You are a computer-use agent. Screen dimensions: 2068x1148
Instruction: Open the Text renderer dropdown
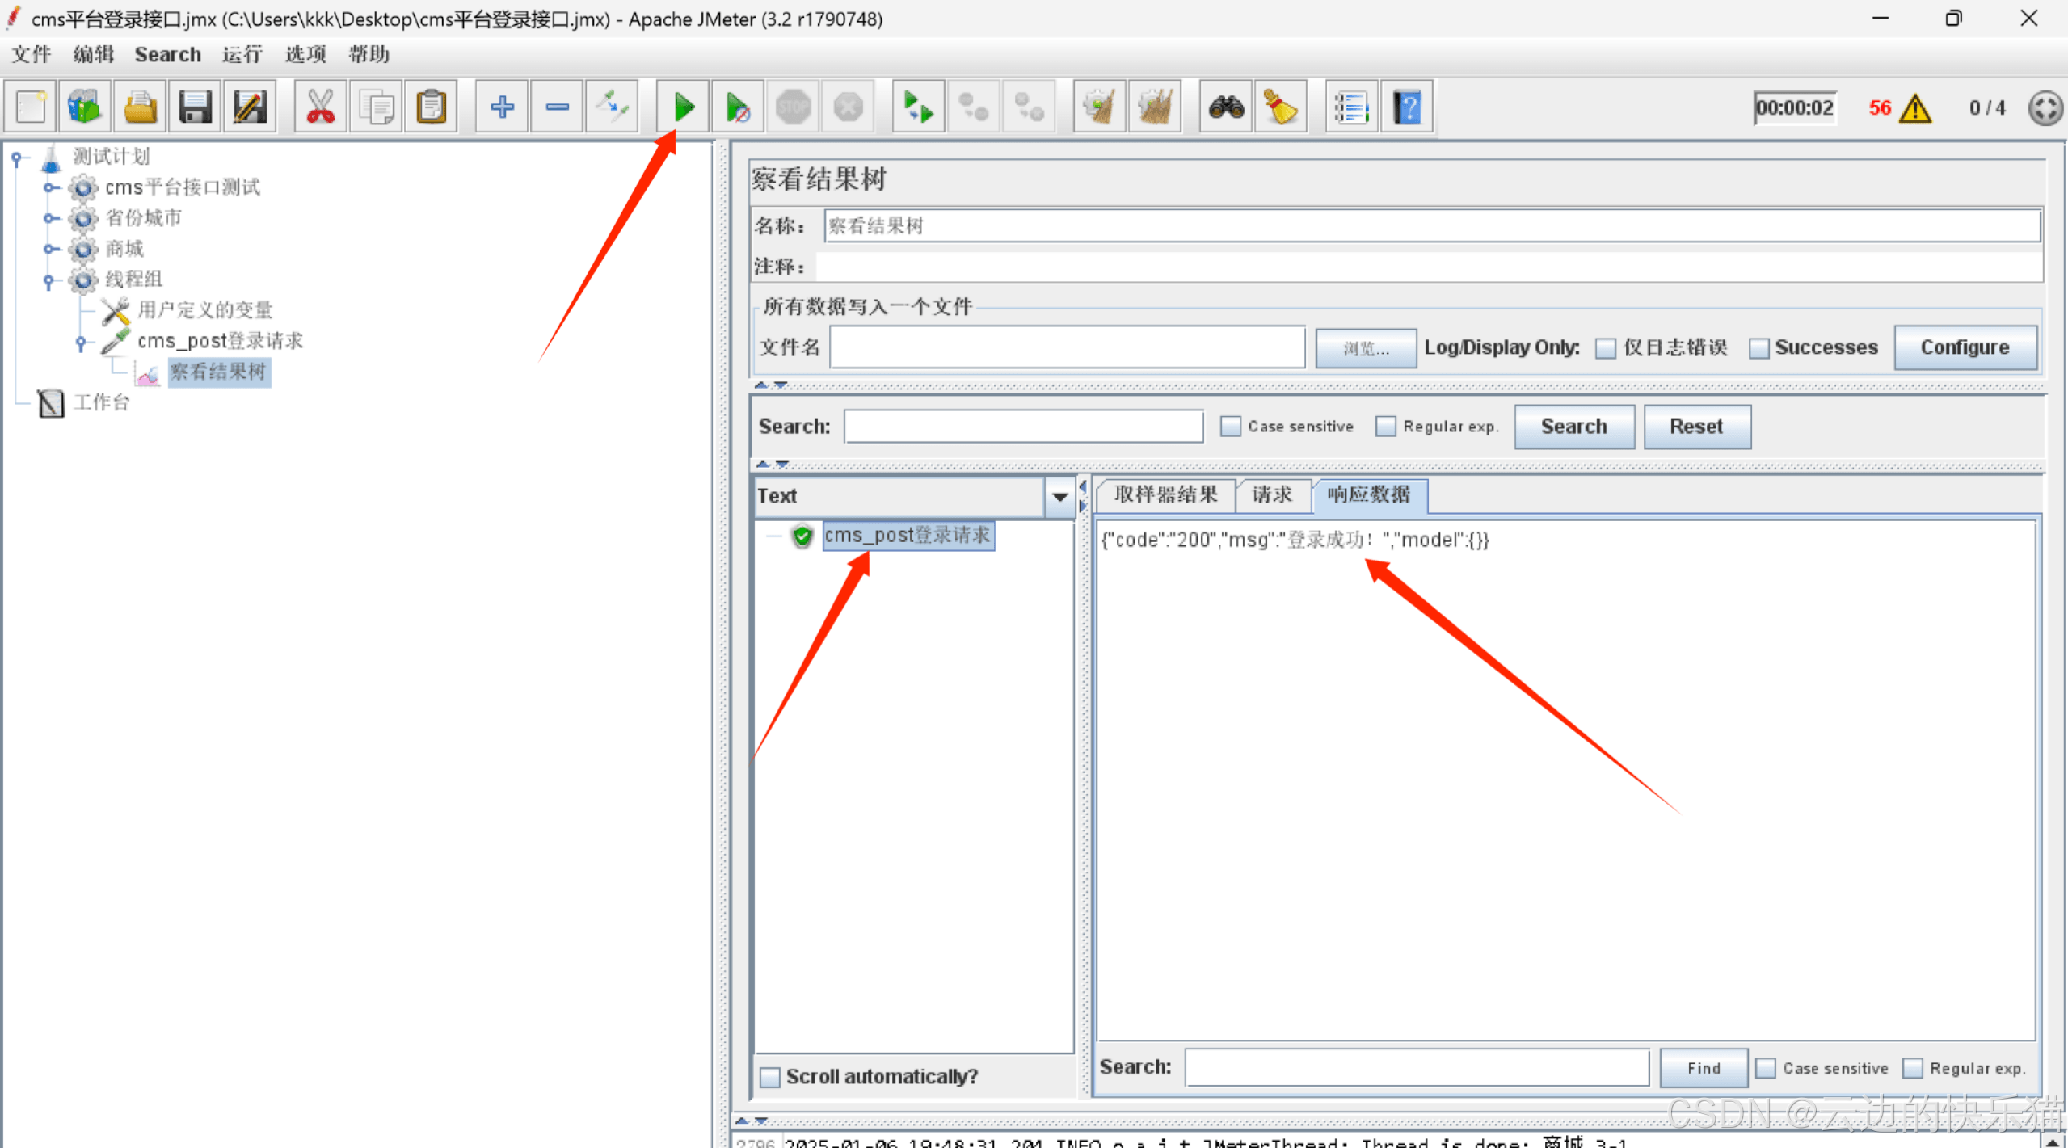[1059, 497]
